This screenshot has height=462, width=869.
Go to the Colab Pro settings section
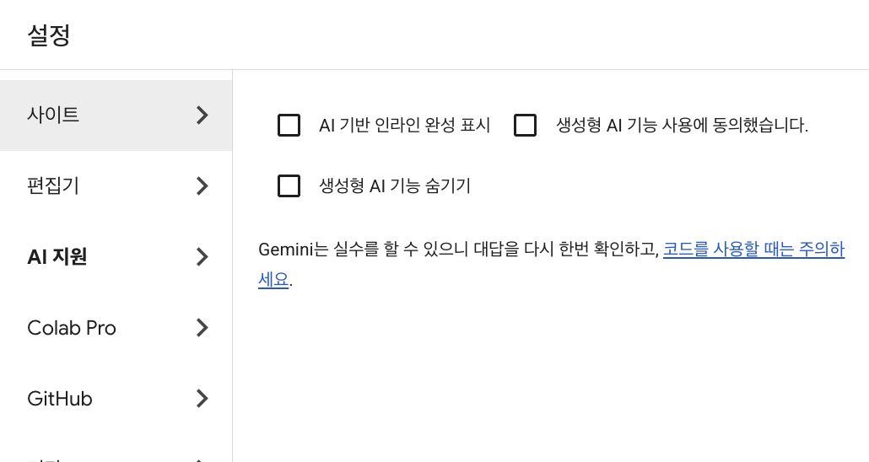click(116, 328)
